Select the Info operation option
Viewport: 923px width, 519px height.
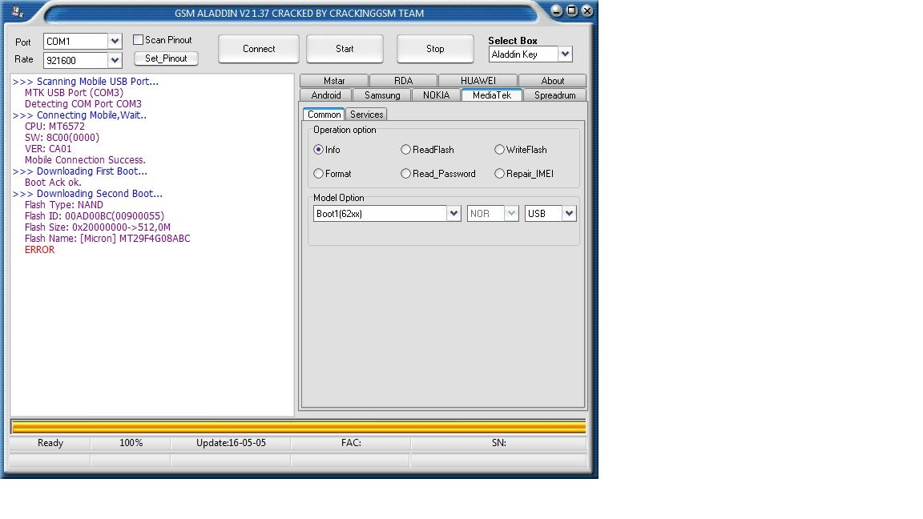pos(318,150)
